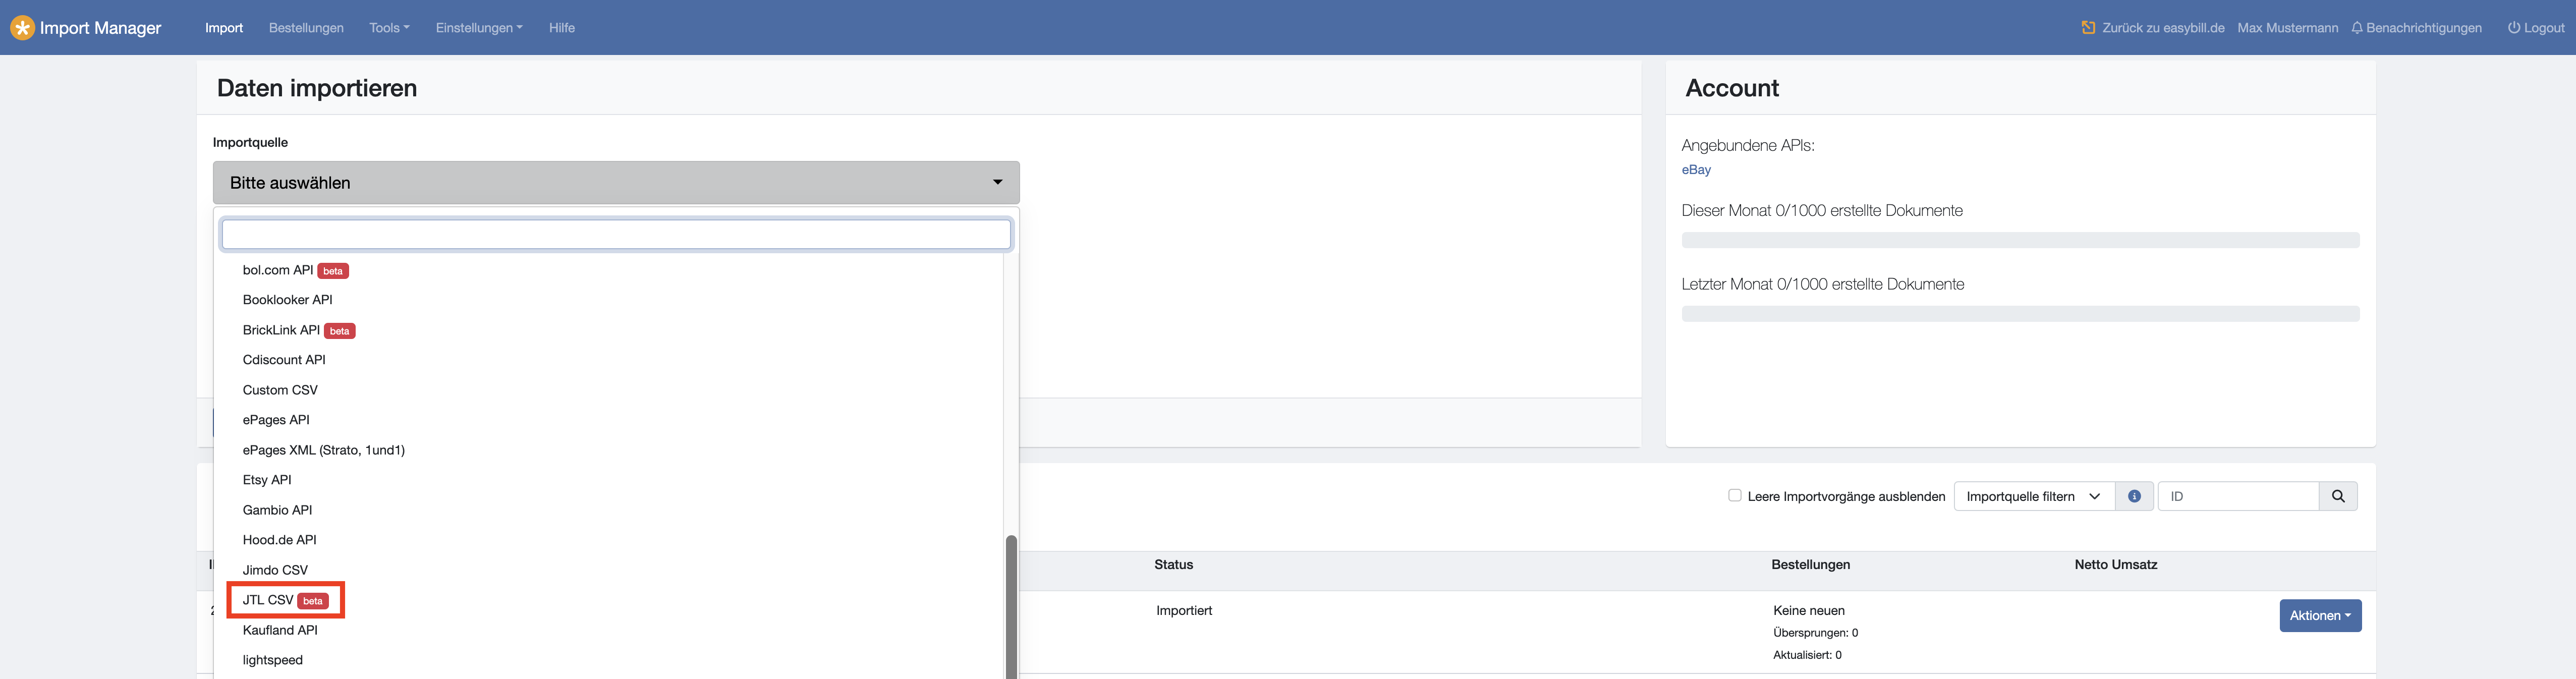Click the Zurück zu easybill.de arrow icon
Image resolution: width=2576 pixels, height=679 pixels.
(2088, 28)
